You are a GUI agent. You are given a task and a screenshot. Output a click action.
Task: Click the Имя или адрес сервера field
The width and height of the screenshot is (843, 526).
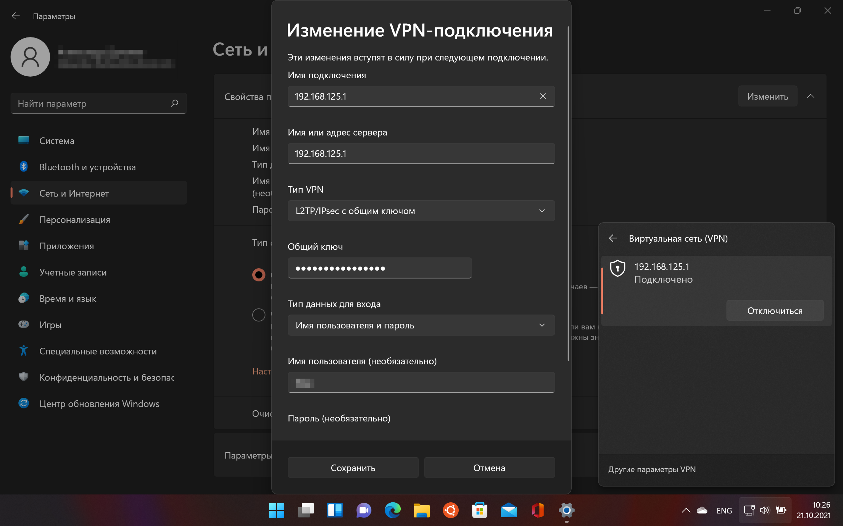pos(421,153)
